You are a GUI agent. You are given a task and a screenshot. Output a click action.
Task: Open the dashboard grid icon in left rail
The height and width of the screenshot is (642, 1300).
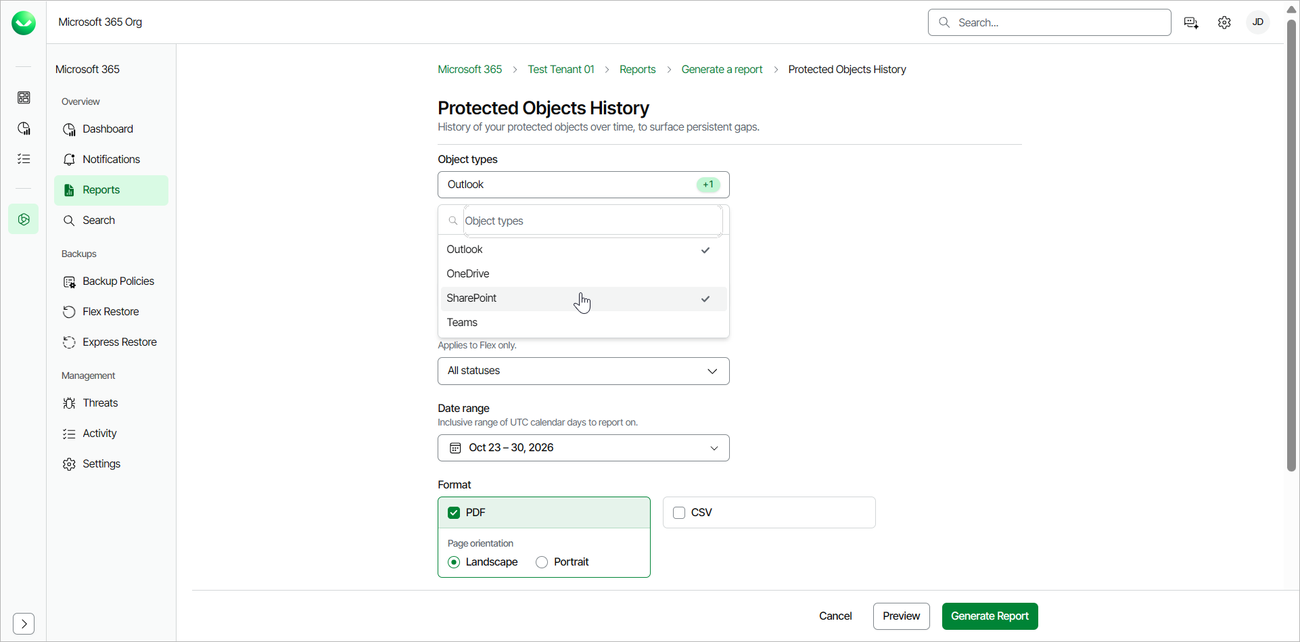click(x=24, y=98)
